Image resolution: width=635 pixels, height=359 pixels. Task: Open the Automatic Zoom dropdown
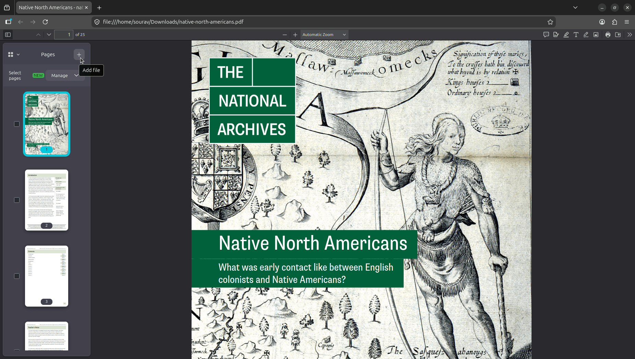324,35
